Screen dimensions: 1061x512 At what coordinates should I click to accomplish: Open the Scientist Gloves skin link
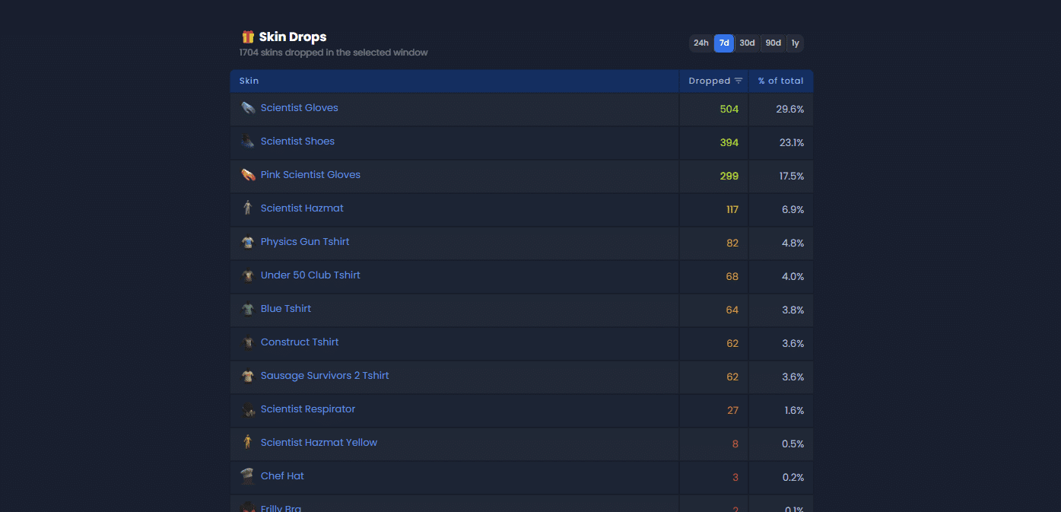300,108
